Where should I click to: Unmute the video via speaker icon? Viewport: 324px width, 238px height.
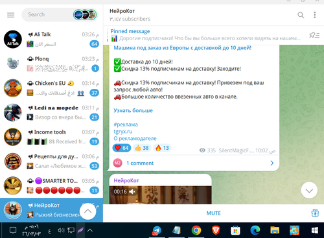pyautogui.click(x=132, y=191)
